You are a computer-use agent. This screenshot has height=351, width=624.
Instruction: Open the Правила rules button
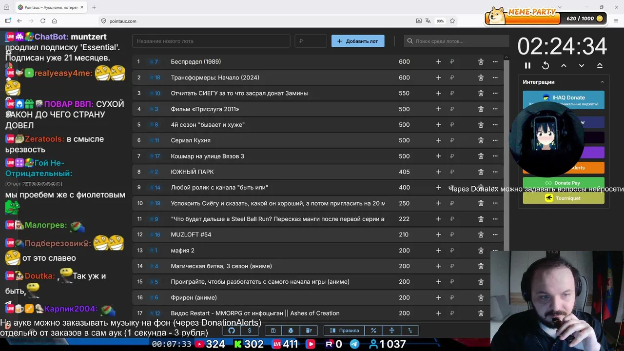coord(344,331)
